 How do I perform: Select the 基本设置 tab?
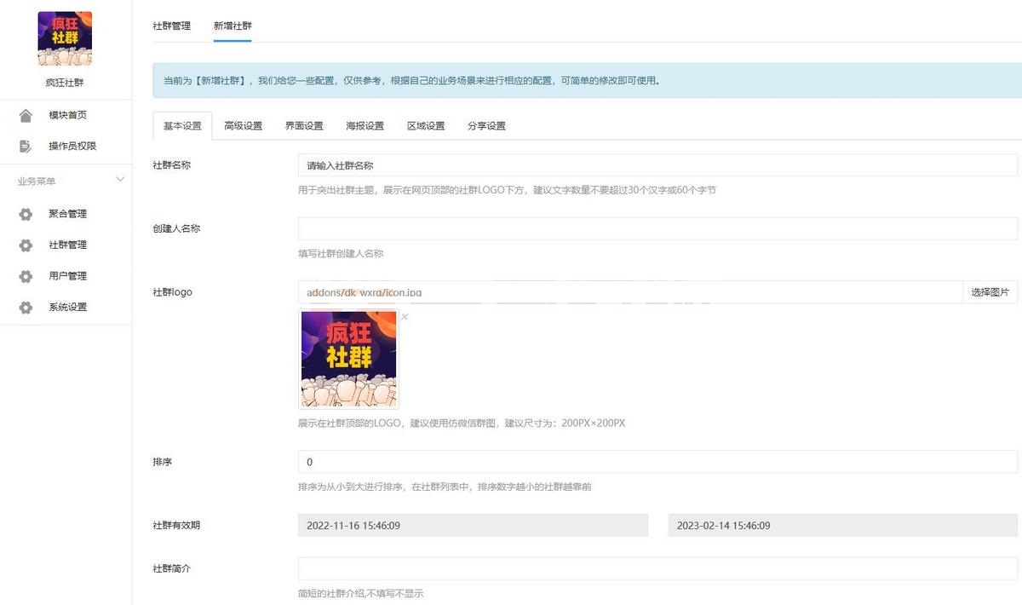(182, 125)
